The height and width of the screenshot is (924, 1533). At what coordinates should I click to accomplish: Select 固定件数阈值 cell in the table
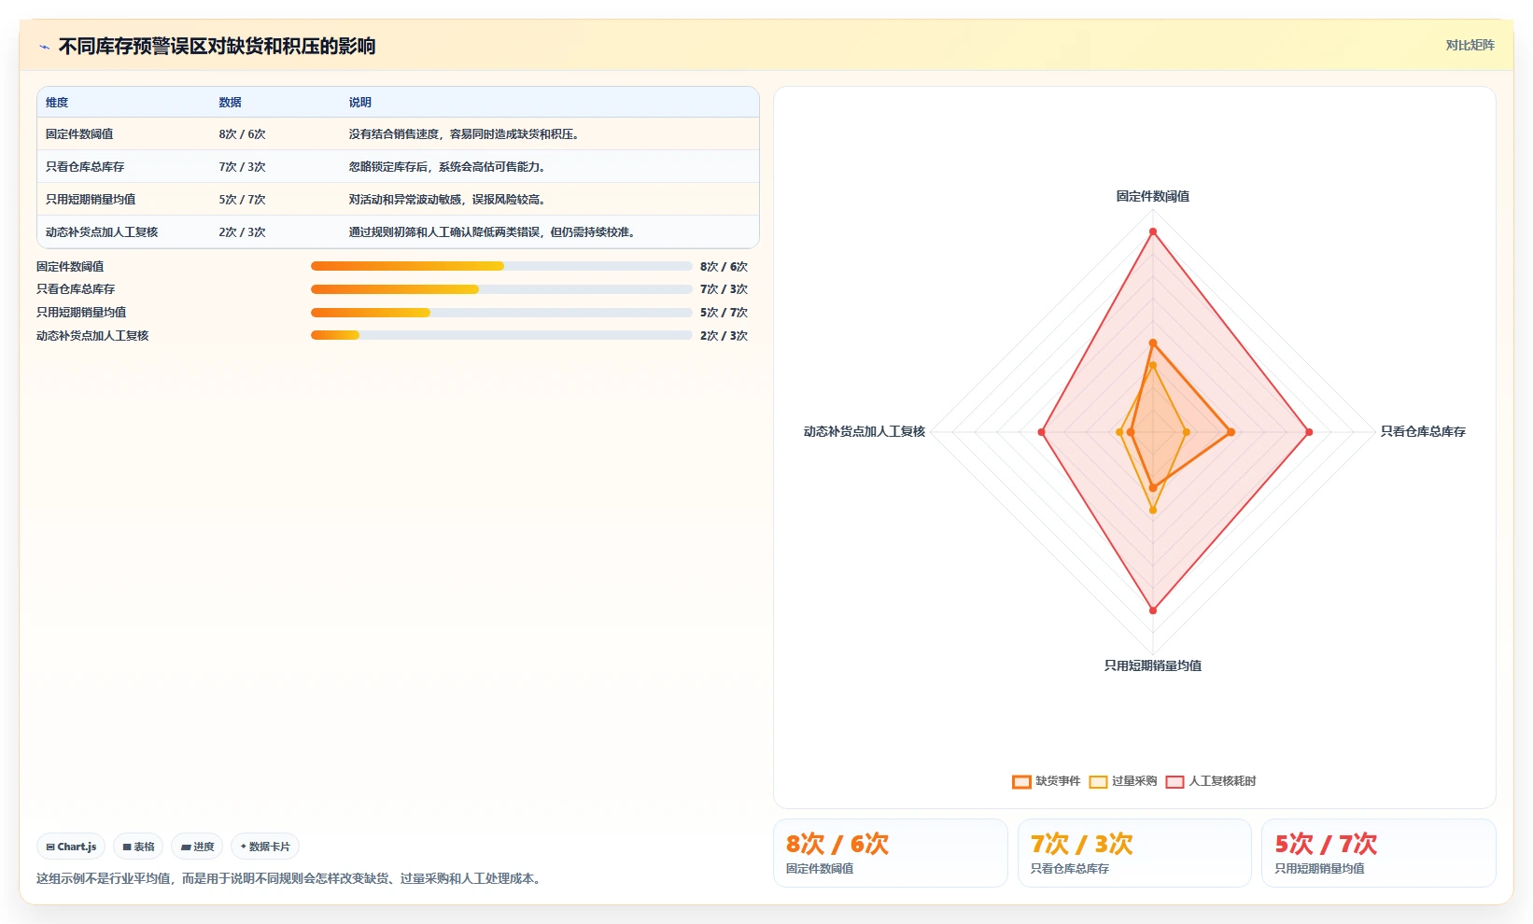coord(79,134)
